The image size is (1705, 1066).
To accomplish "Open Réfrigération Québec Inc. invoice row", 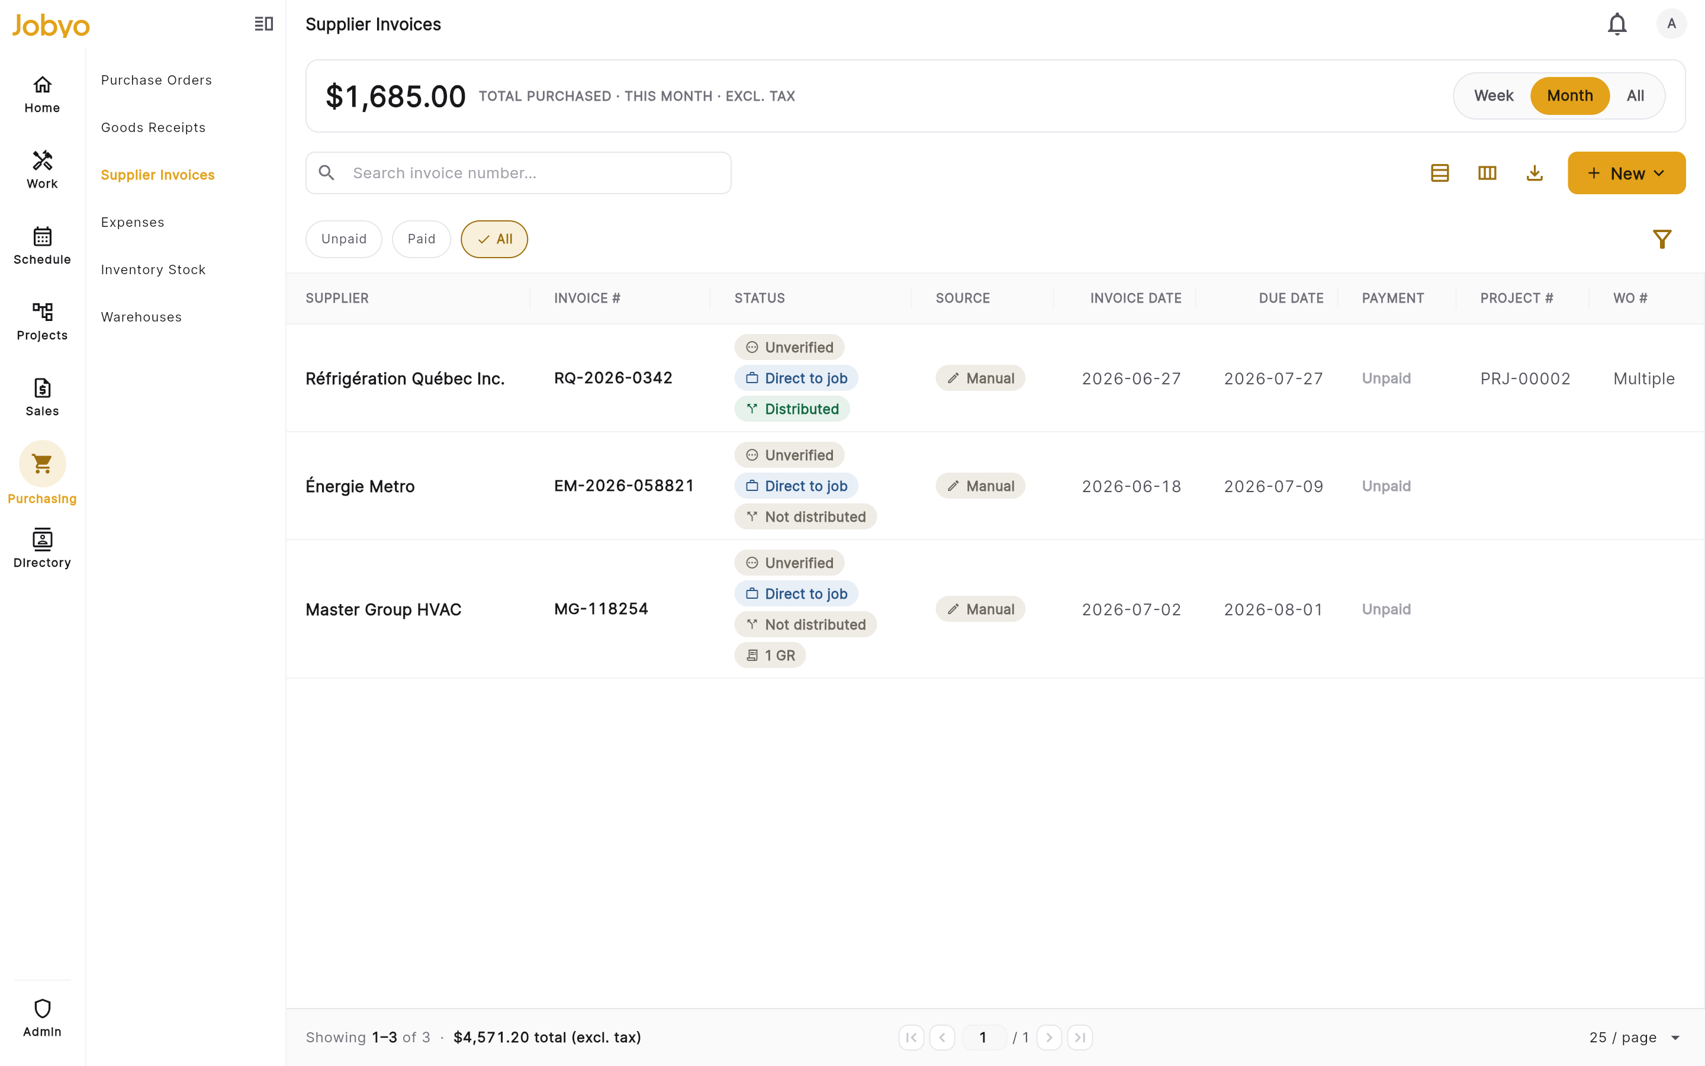I will pos(995,378).
